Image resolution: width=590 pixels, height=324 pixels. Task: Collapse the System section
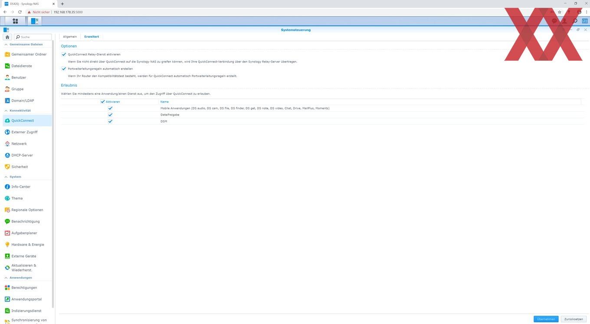tap(6, 177)
